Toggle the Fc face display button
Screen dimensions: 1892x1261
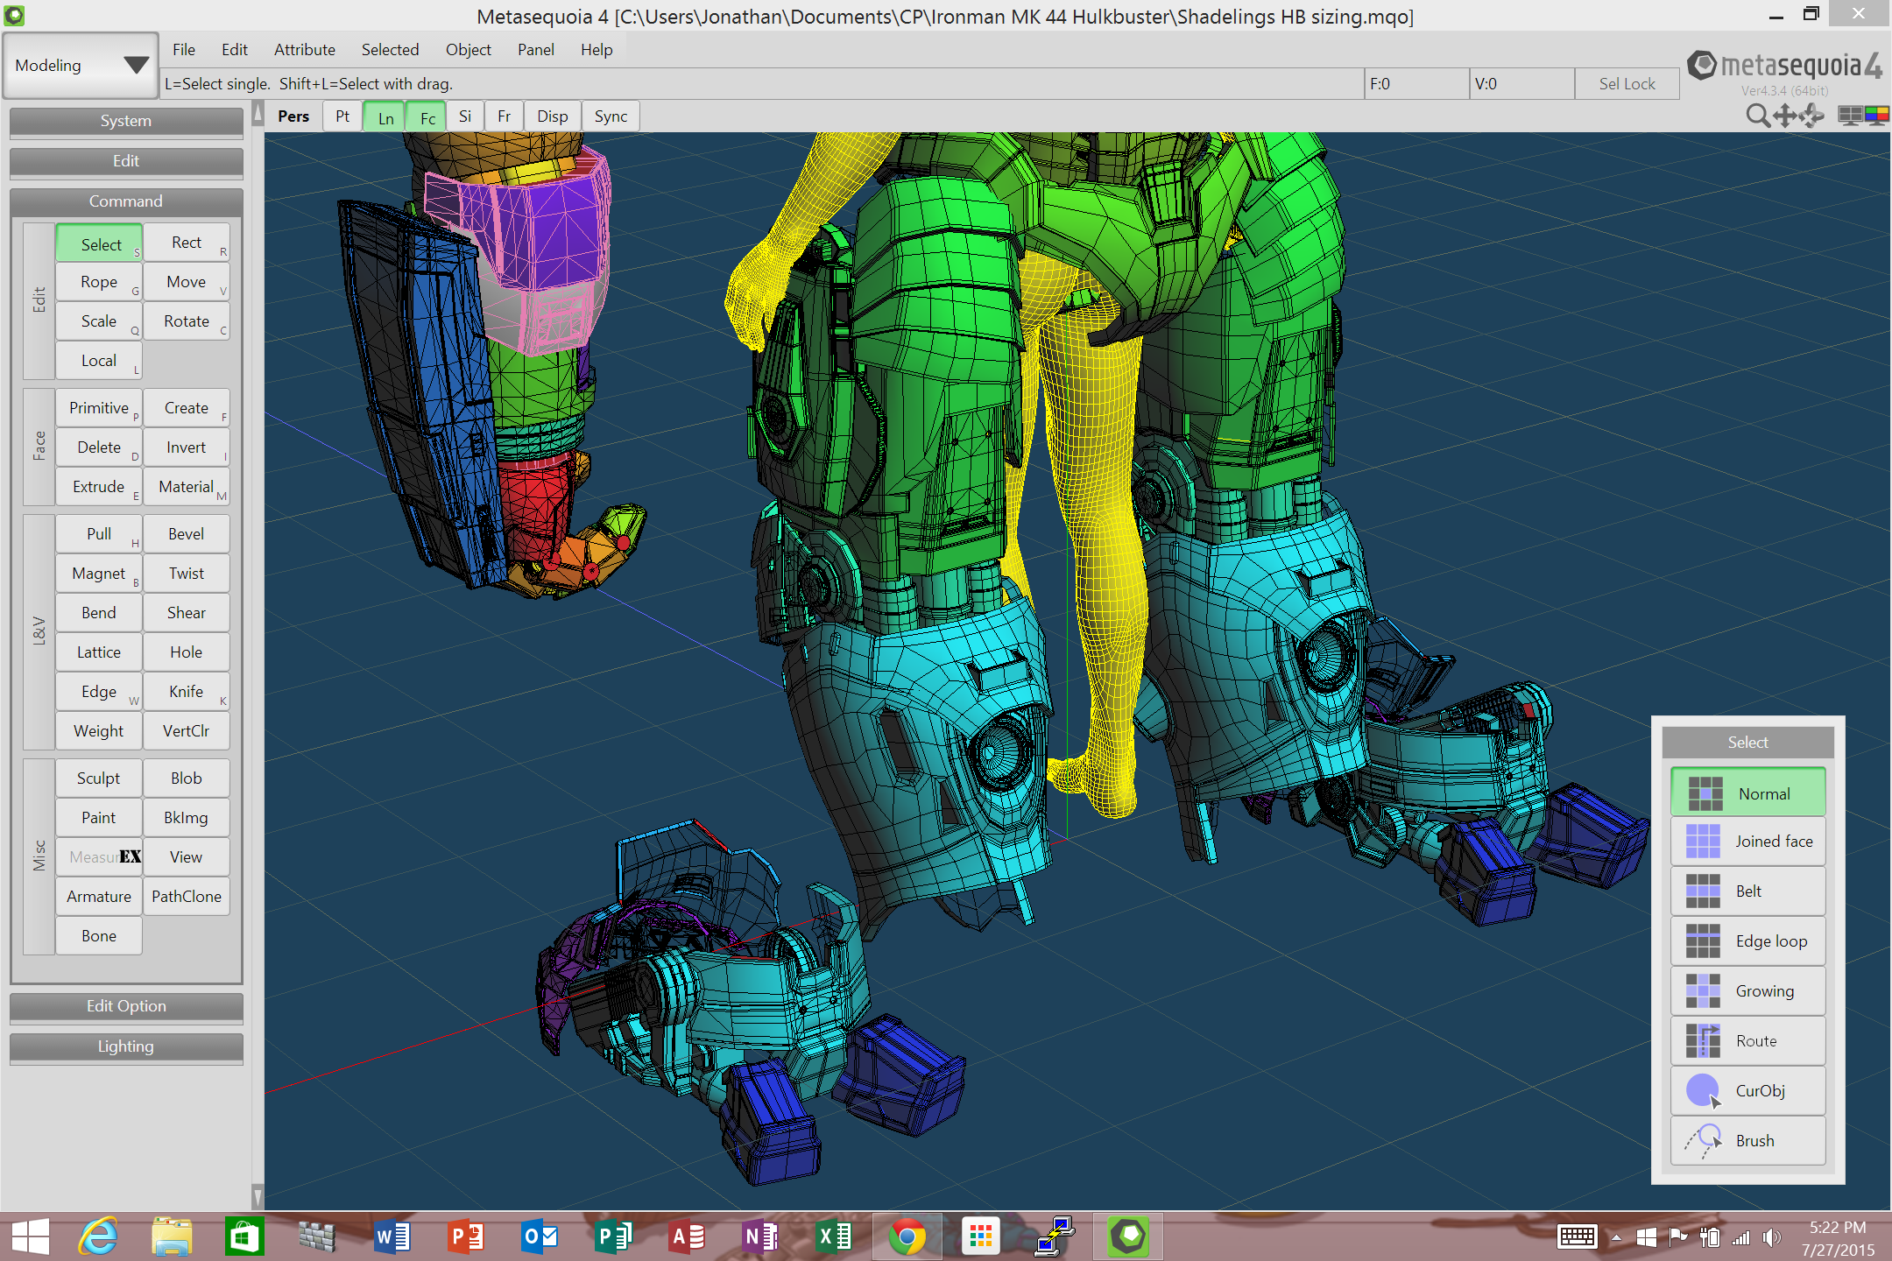[x=427, y=116]
